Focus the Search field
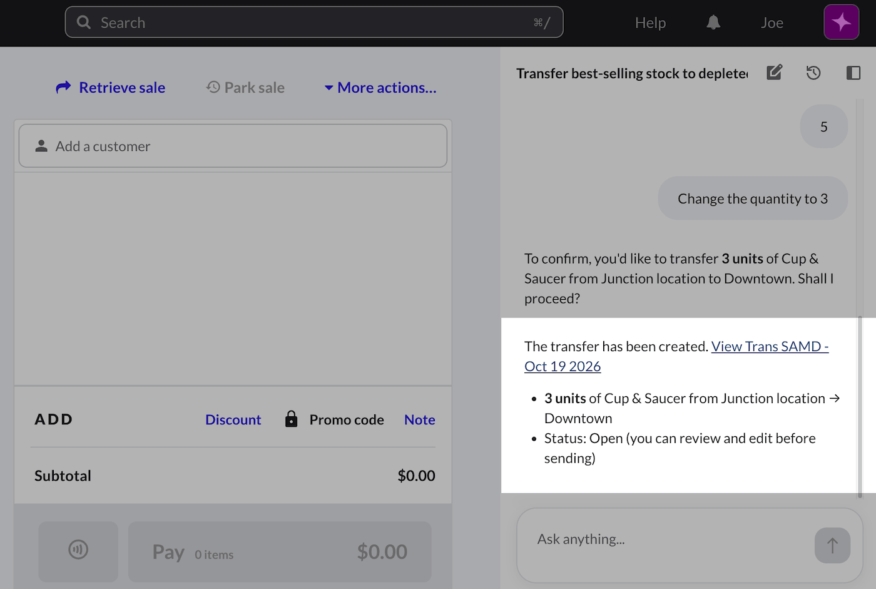Viewport: 876px width, 589px height. (314, 23)
